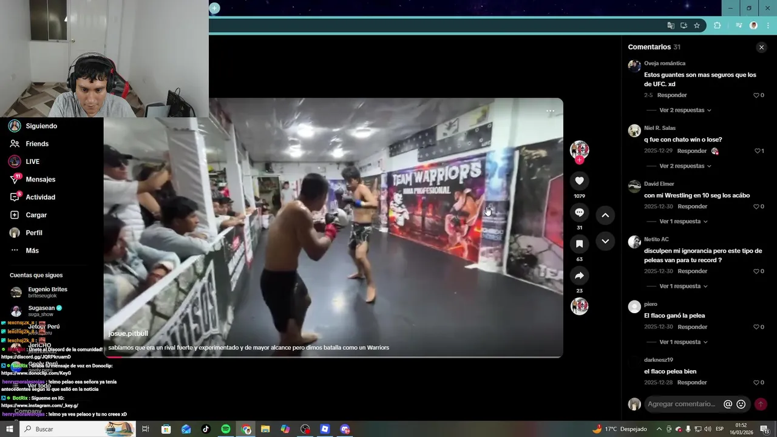Viewport: 777px width, 437px height.
Task: Open the emoji picker in comment box
Action: pos(741,404)
